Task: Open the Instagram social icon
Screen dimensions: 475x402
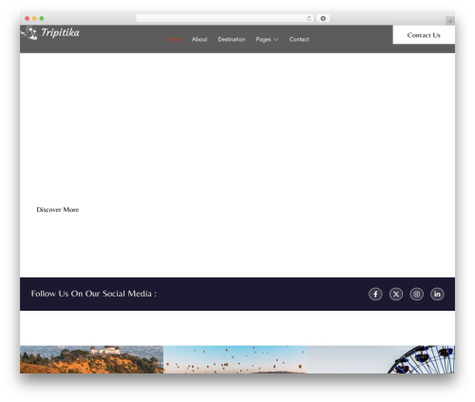Action: point(416,294)
